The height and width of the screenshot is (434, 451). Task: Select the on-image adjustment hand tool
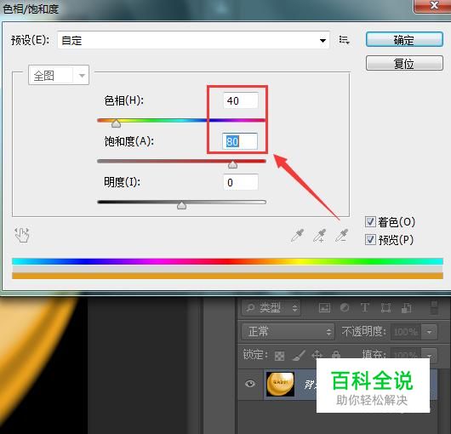pyautogui.click(x=22, y=235)
